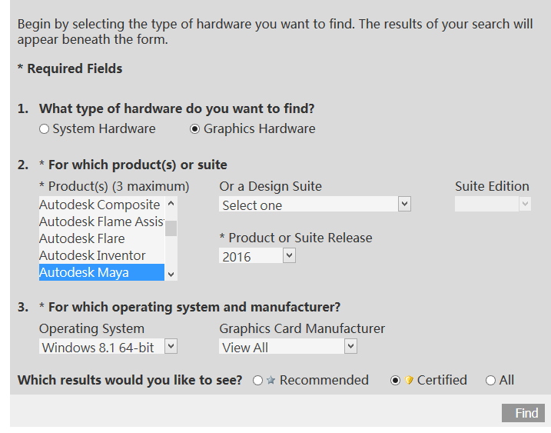The height and width of the screenshot is (433, 551).
Task: Choose the Recommended results radio button
Action: coord(257,380)
